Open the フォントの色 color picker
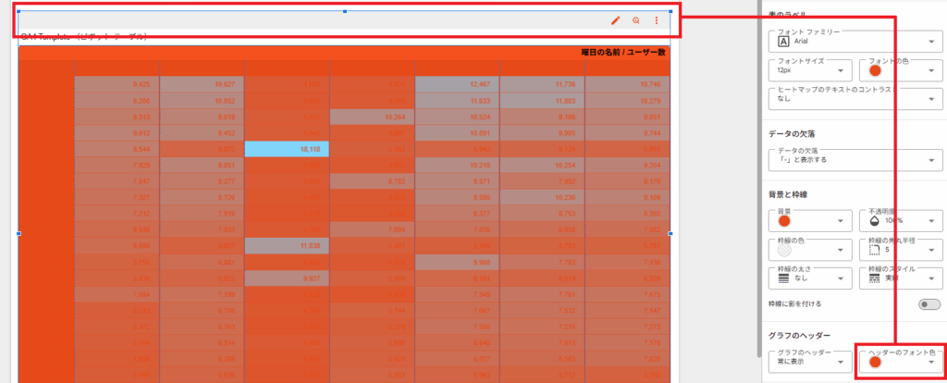The height and width of the screenshot is (383, 947). (900, 70)
